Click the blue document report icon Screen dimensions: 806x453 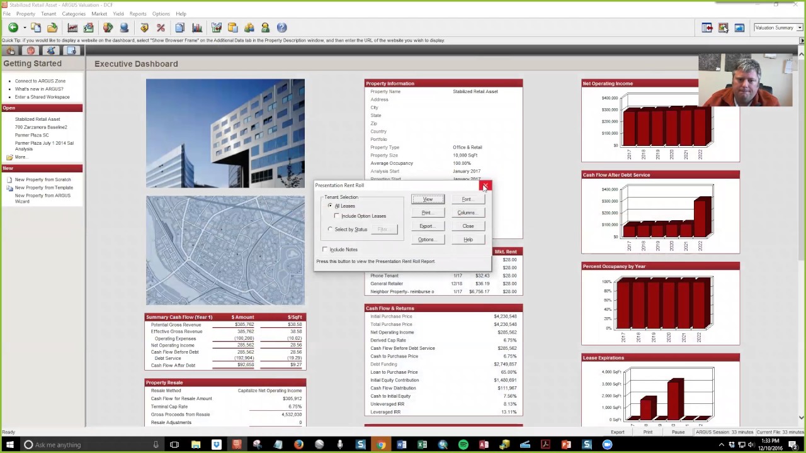click(x=180, y=28)
